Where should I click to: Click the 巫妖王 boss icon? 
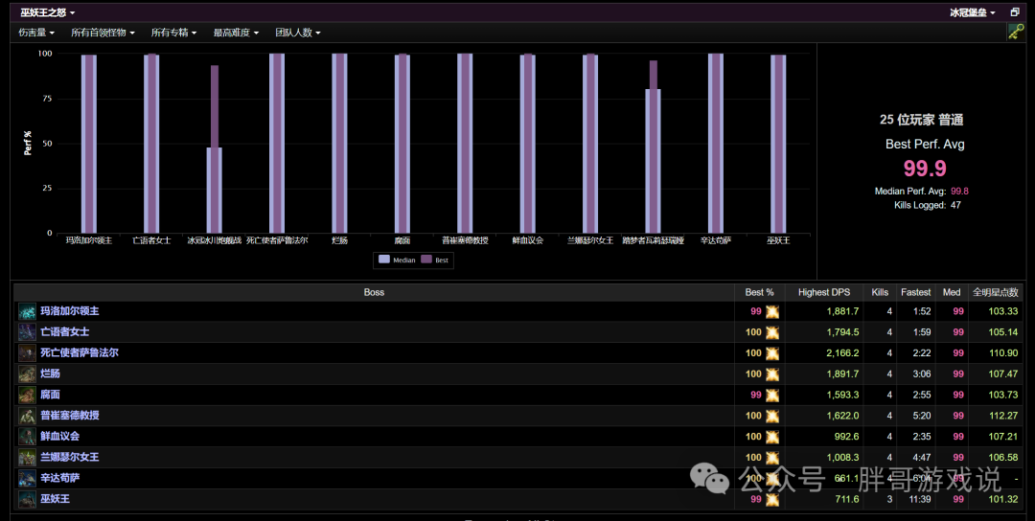click(27, 499)
